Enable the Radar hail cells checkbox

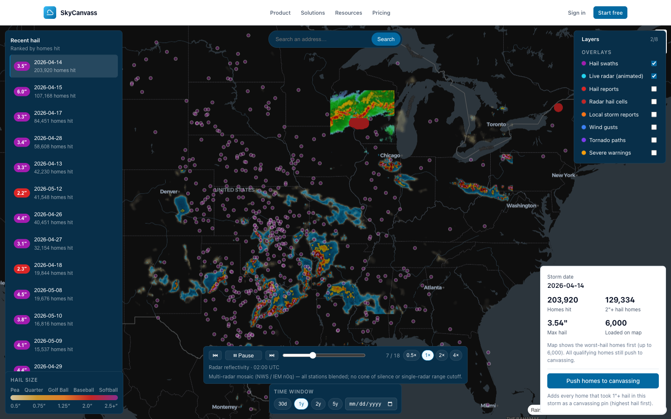[654, 102]
